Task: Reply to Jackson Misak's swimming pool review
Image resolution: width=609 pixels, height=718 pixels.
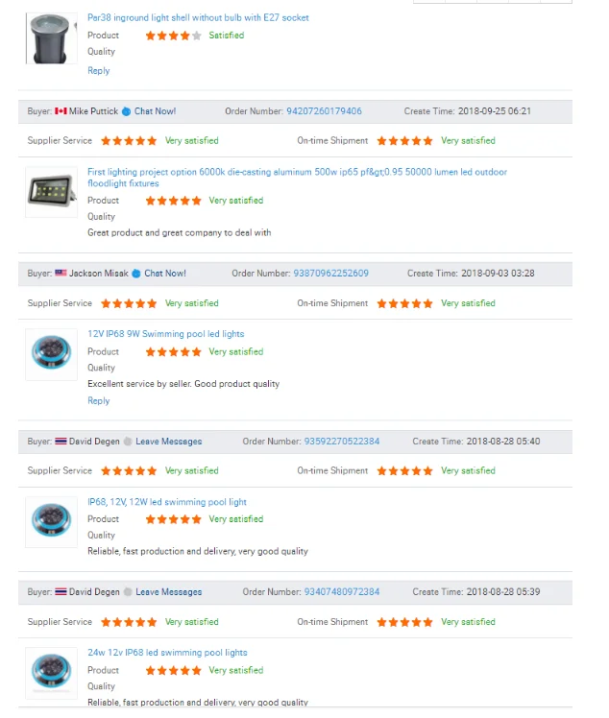Action: [98, 401]
